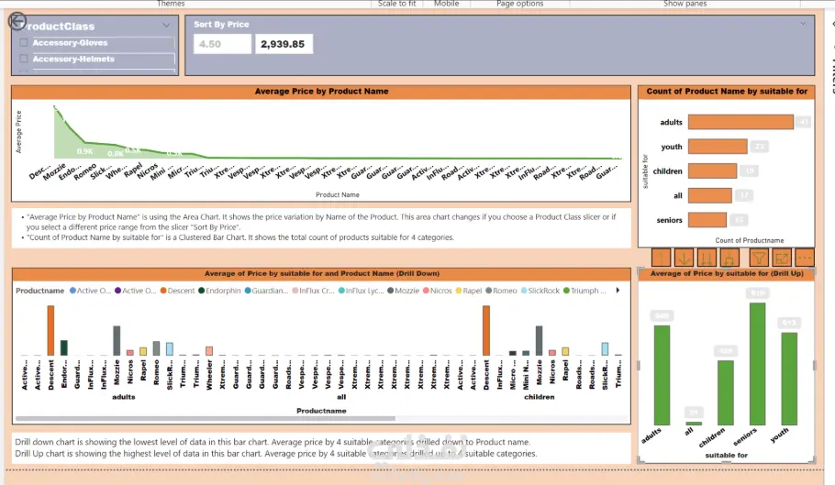Check the Accessory-Gloves checkbox

pyautogui.click(x=24, y=42)
